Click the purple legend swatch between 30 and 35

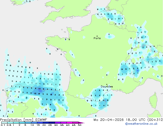[x=58, y=123]
